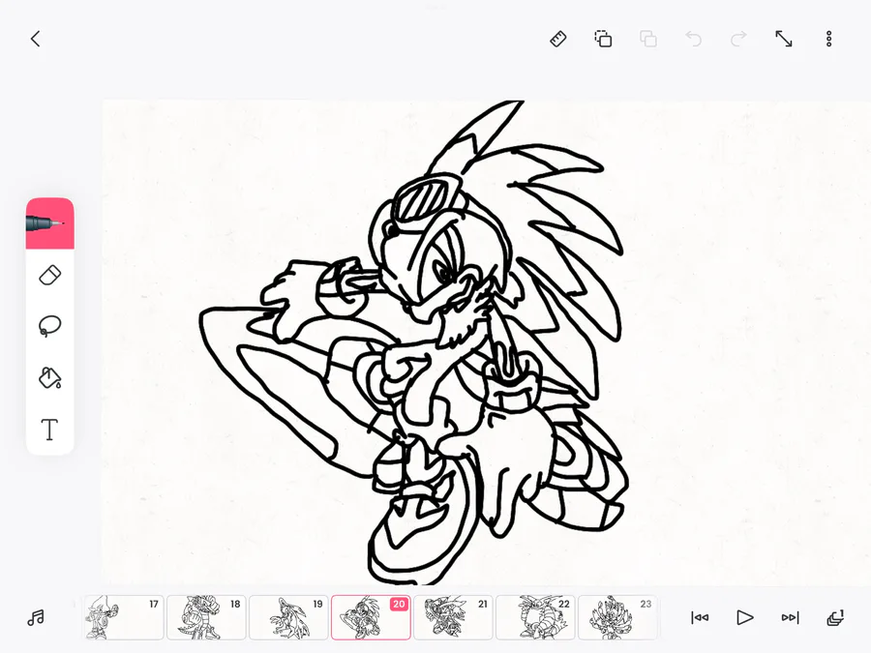Select frame 21 thumbnail
871x653 pixels.
click(x=453, y=617)
